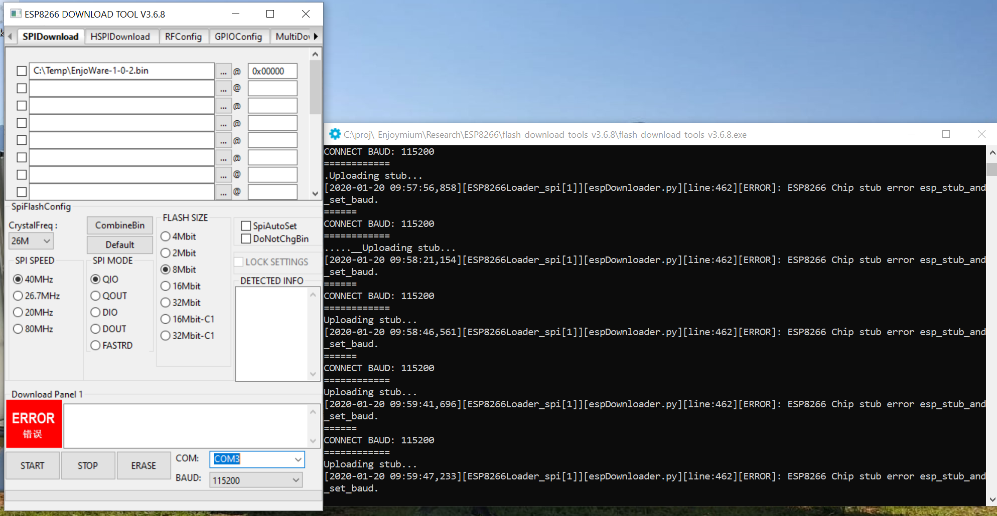The image size is (997, 516).
Task: Click the browse "..." button on the second firmware row
Action: (x=223, y=88)
